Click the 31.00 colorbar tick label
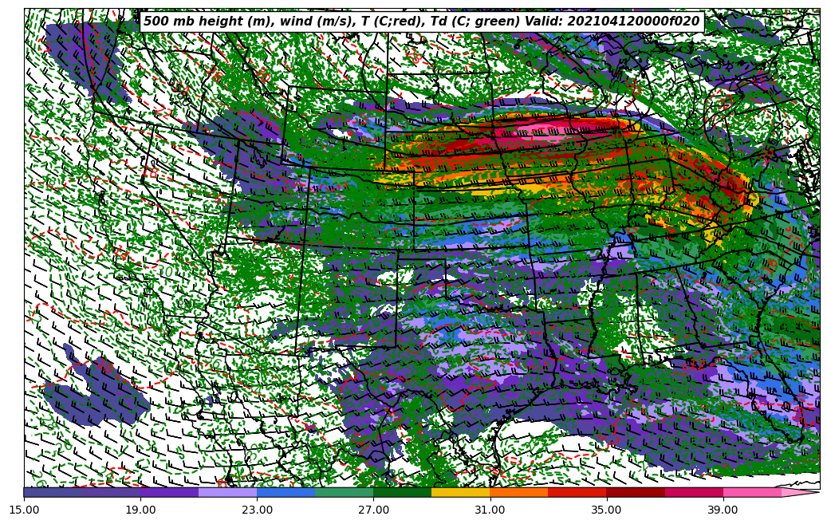This screenshot has height=524, width=827. 490,510
